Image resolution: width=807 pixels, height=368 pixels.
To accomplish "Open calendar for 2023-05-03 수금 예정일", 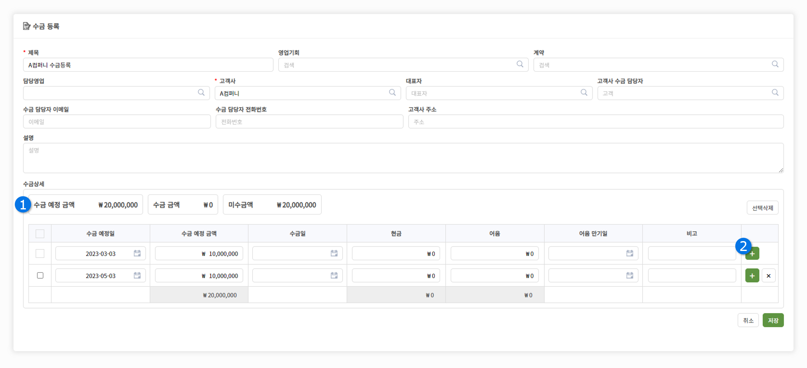I will (x=137, y=276).
